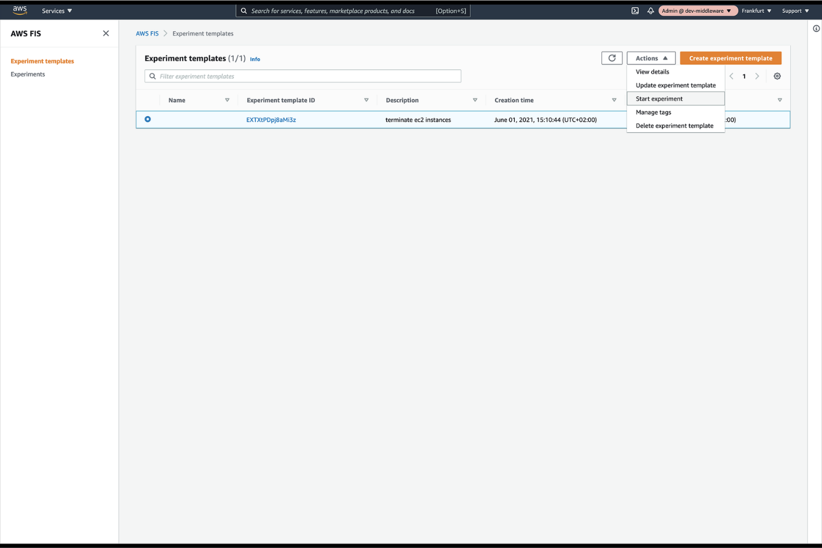Screen dimensions: 822x548
Task: Click Experiment templates breadcrumb text
Action: [x=203, y=33]
